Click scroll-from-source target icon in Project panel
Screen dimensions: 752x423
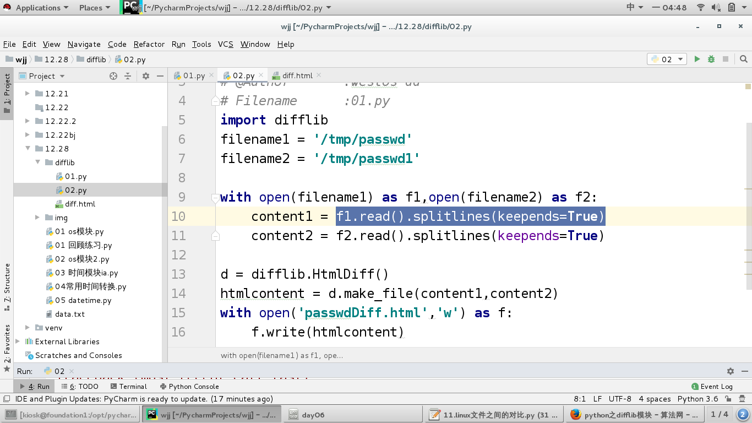113,76
